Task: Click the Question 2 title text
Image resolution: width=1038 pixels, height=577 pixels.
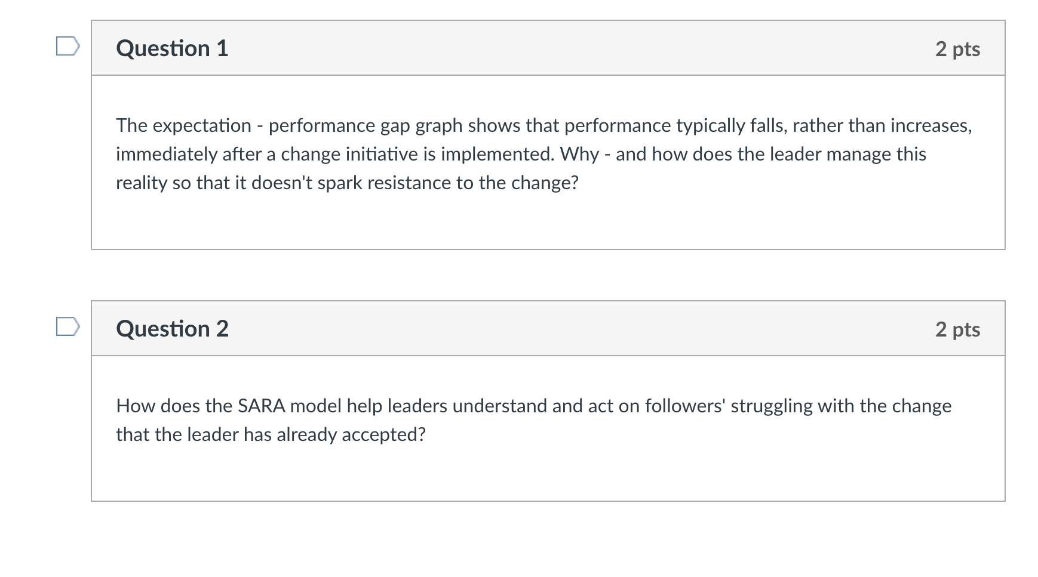Action: pos(172,328)
